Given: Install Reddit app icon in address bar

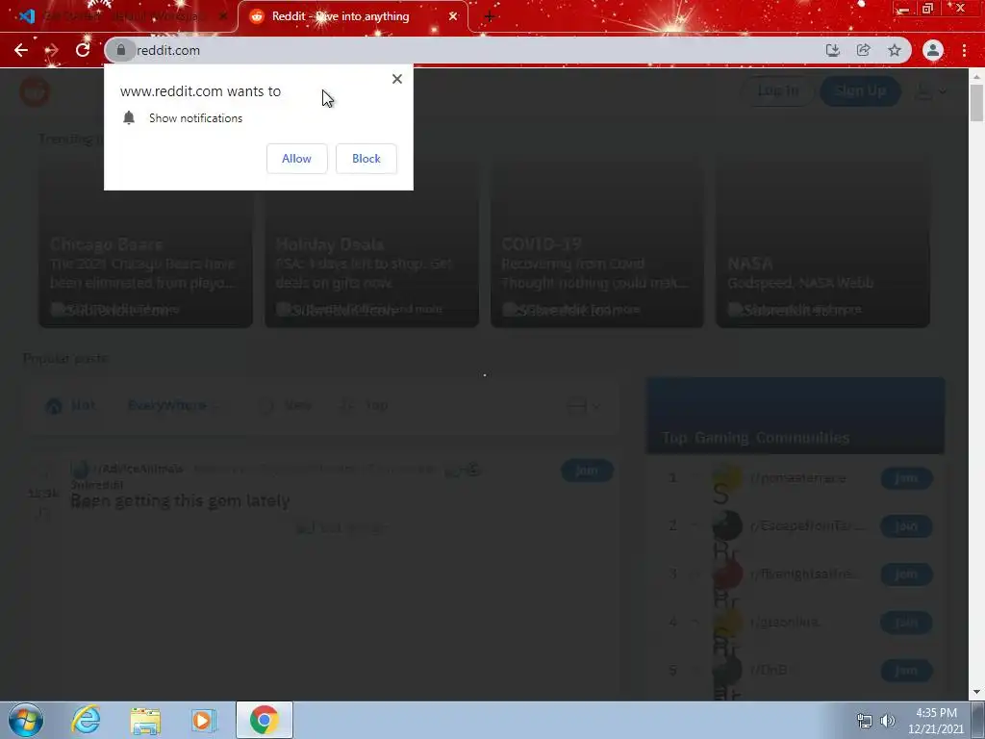Looking at the screenshot, I should tap(833, 50).
